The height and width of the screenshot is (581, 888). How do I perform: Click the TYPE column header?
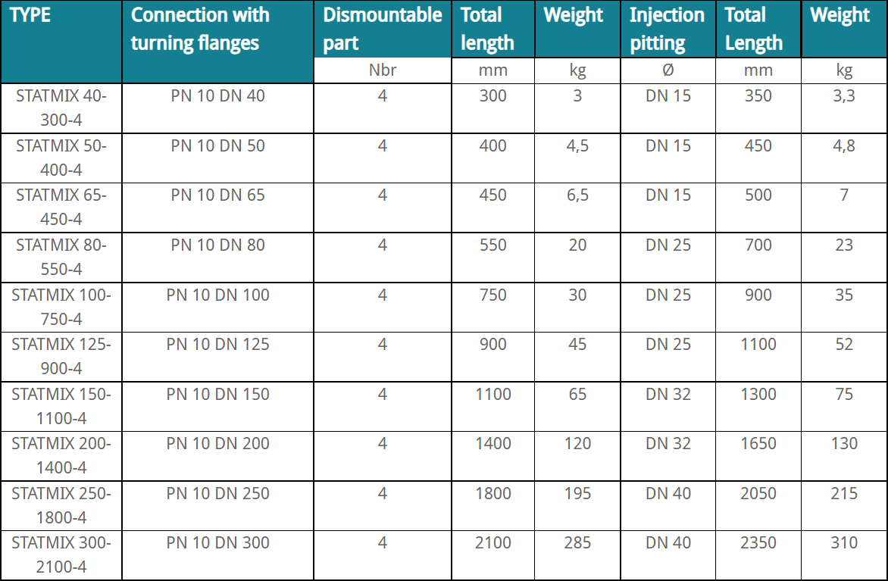tap(30, 15)
